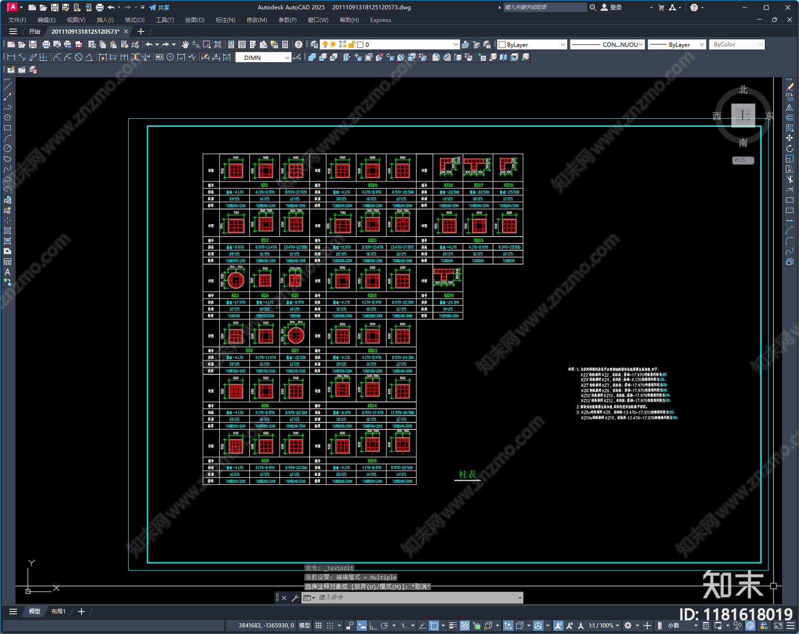Image resolution: width=799 pixels, height=634 pixels.
Task: Toggle dynamic input in status bar
Action: (362, 626)
